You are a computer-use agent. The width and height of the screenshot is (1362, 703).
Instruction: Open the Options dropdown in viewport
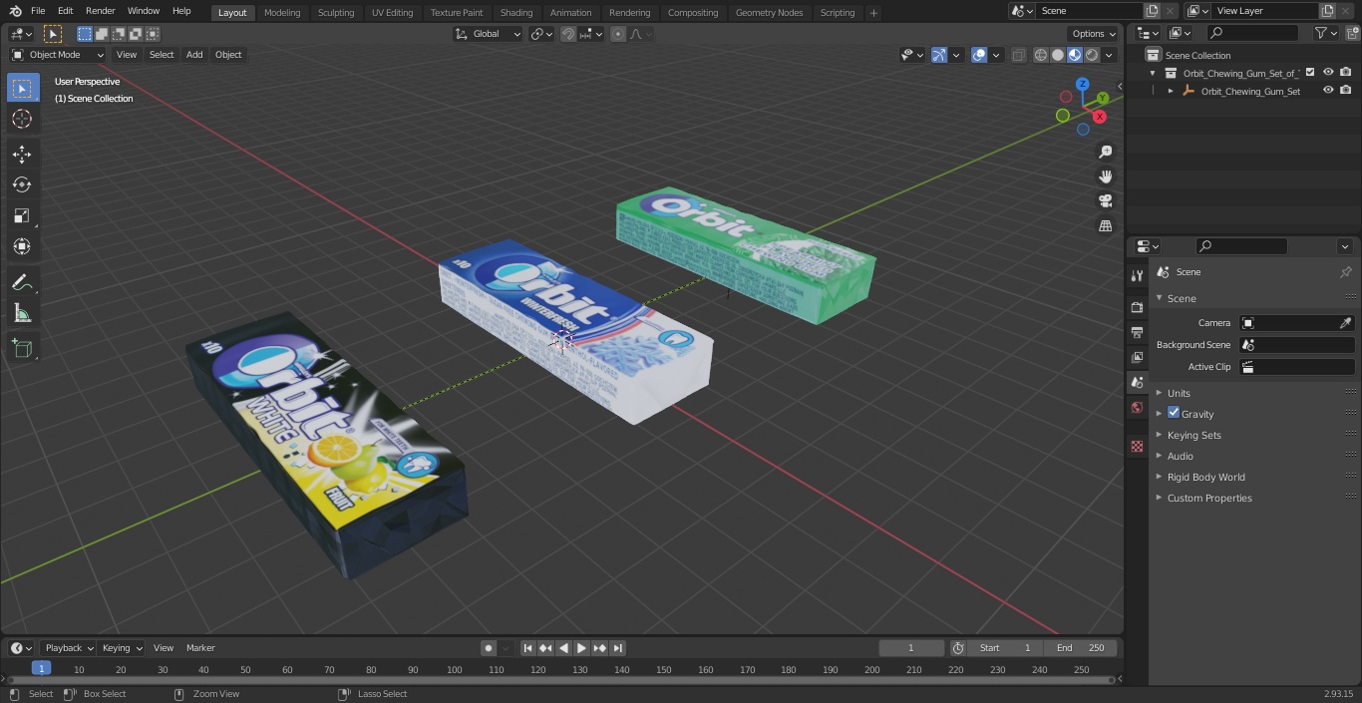point(1094,34)
